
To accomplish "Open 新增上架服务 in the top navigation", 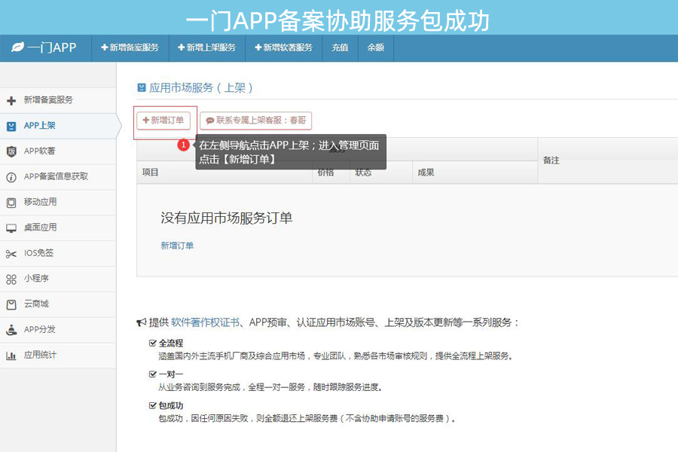I will pyautogui.click(x=206, y=47).
